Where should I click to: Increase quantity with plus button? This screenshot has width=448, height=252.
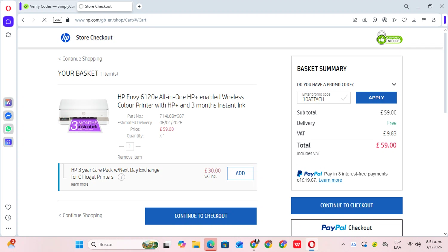pos(138,146)
